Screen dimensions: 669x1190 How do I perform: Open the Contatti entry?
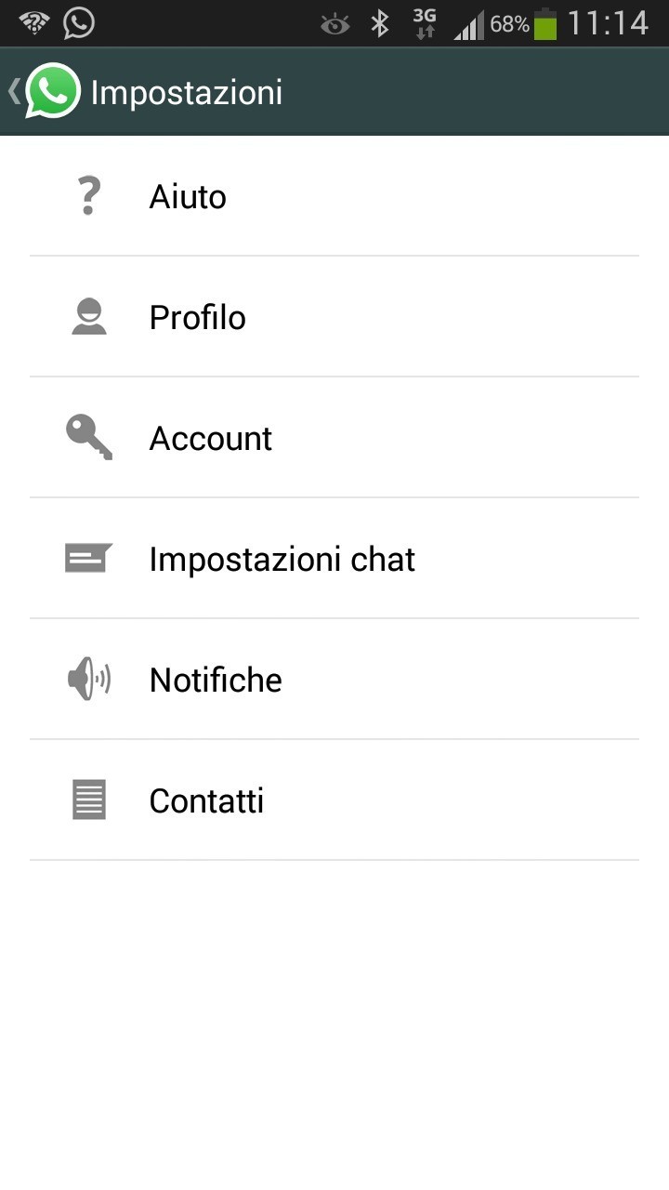click(x=206, y=801)
